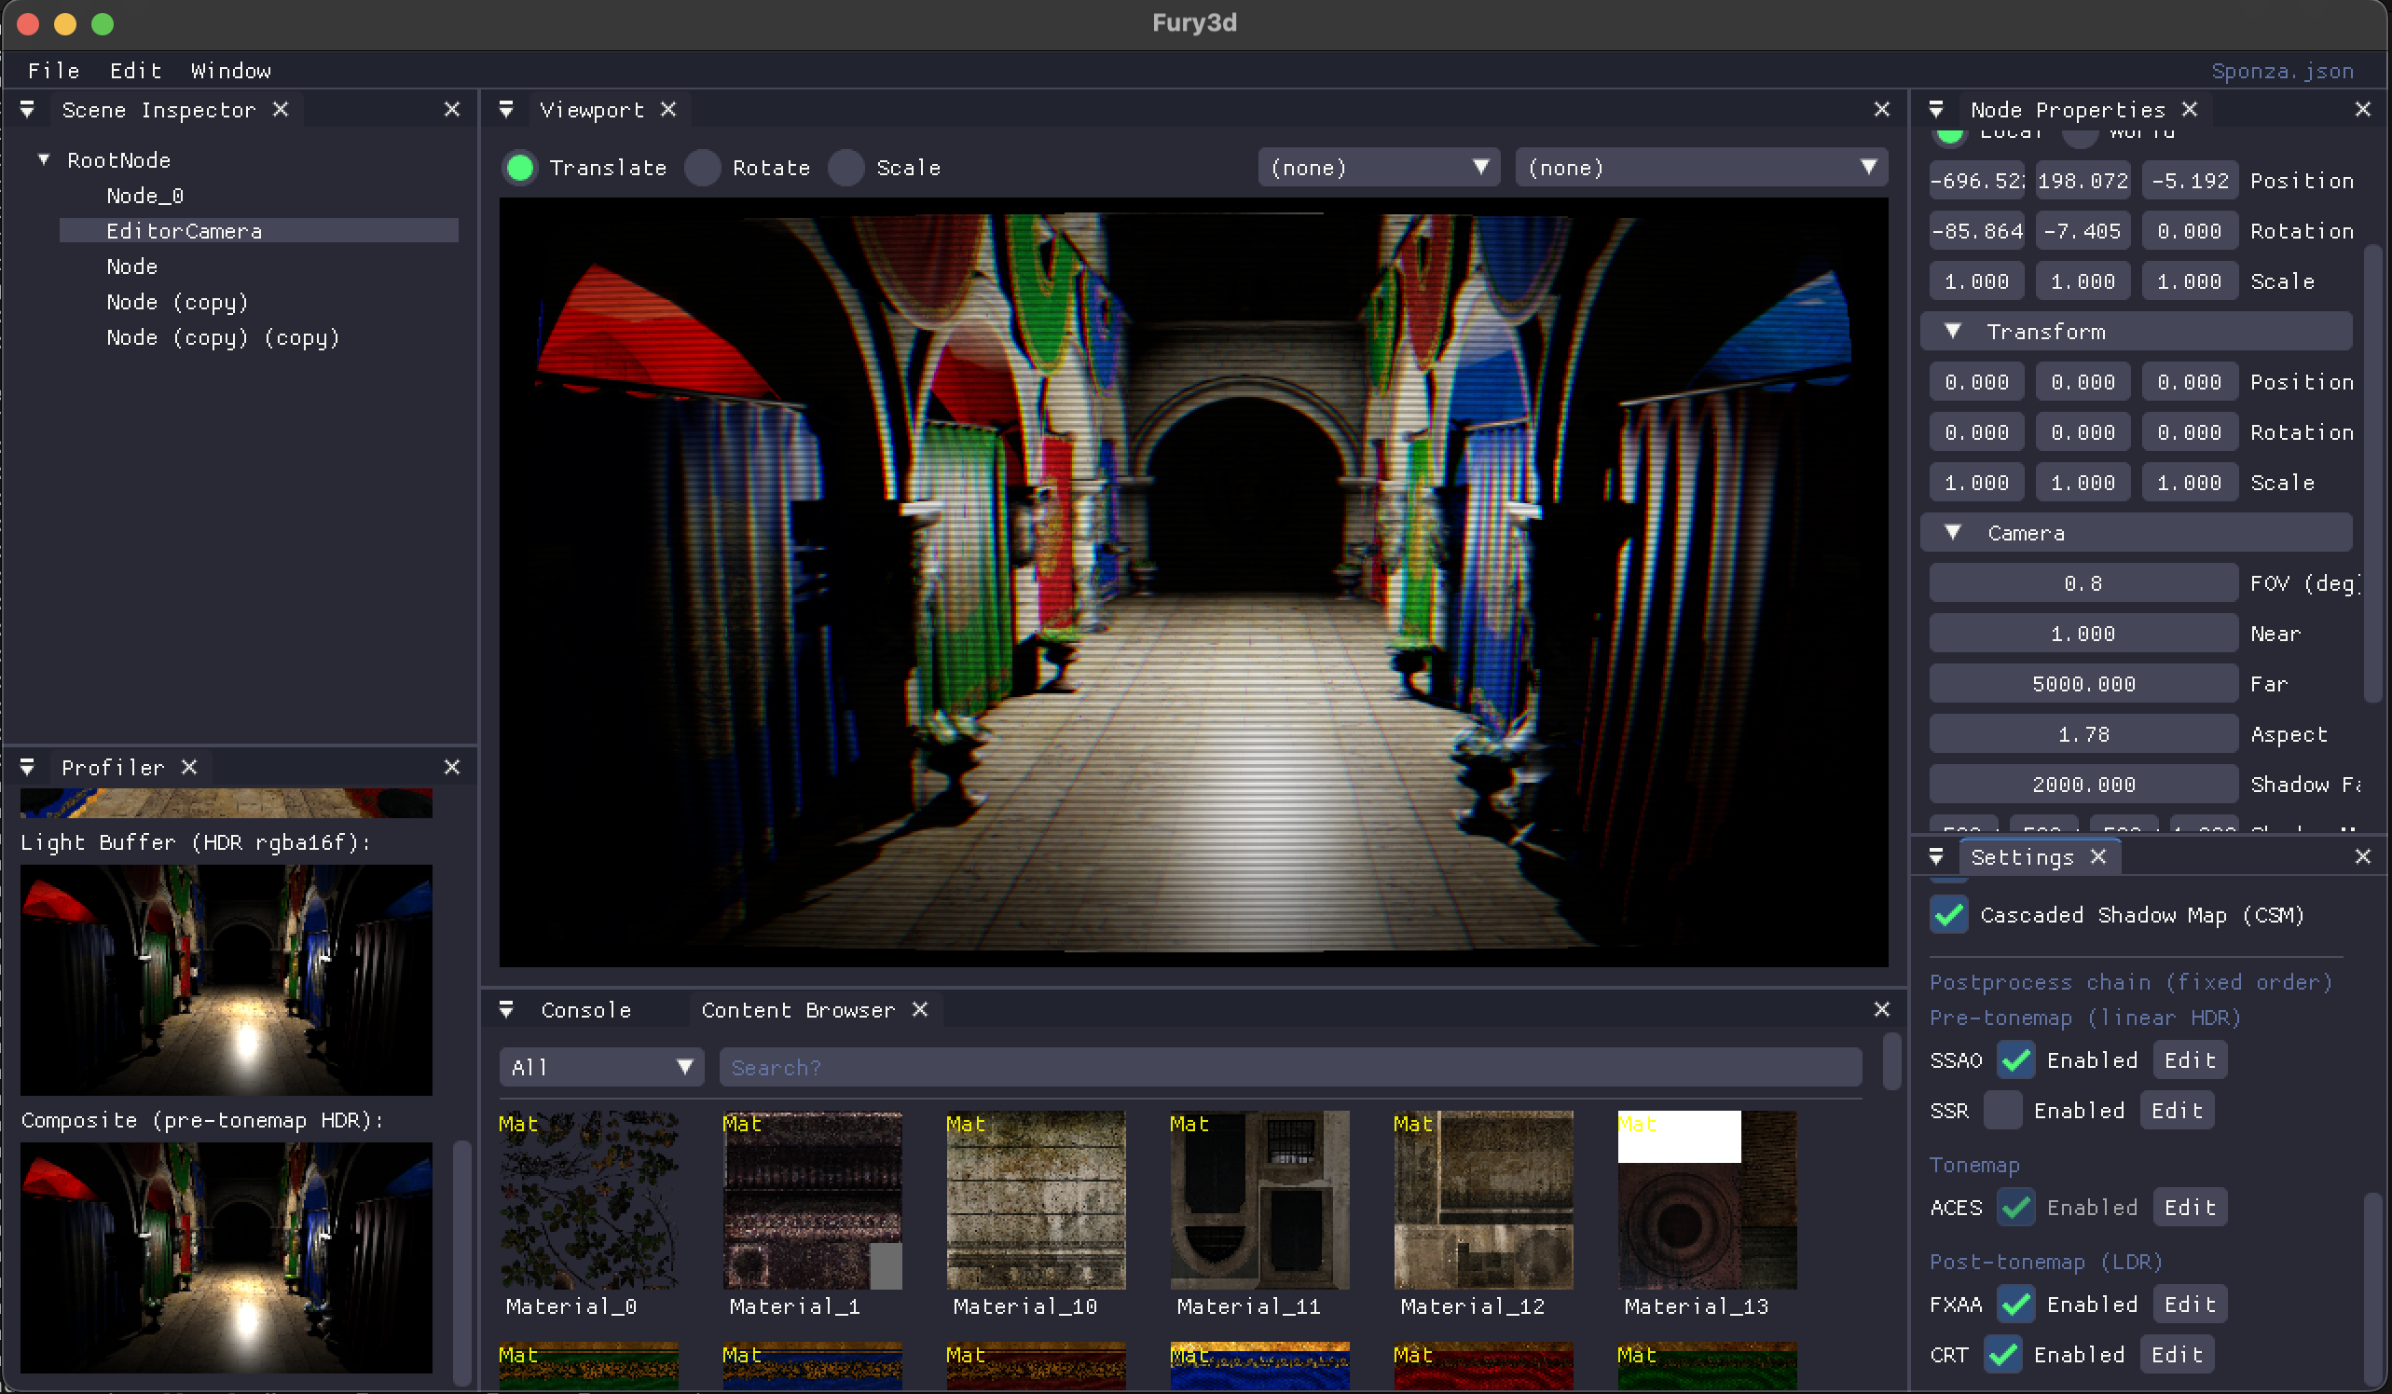Toggle the ACES tonemap Enabled checkbox

click(2017, 1208)
